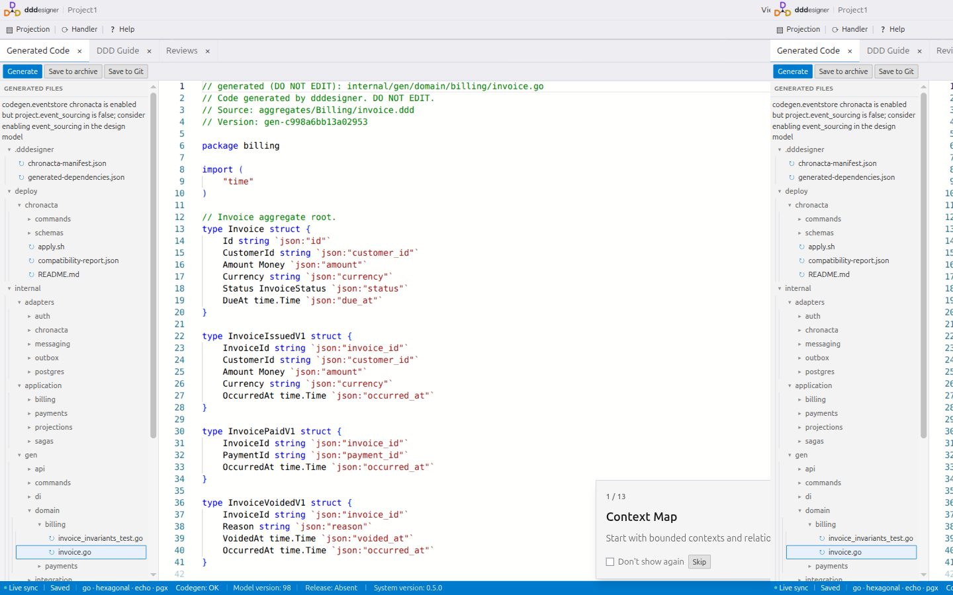Click the README.md file icon in the left window
Image resolution: width=953 pixels, height=595 pixels.
click(31, 274)
